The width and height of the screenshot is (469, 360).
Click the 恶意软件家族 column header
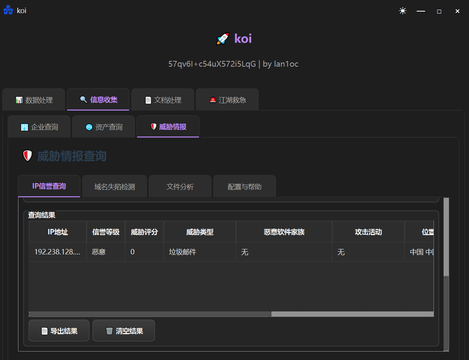tap(284, 232)
